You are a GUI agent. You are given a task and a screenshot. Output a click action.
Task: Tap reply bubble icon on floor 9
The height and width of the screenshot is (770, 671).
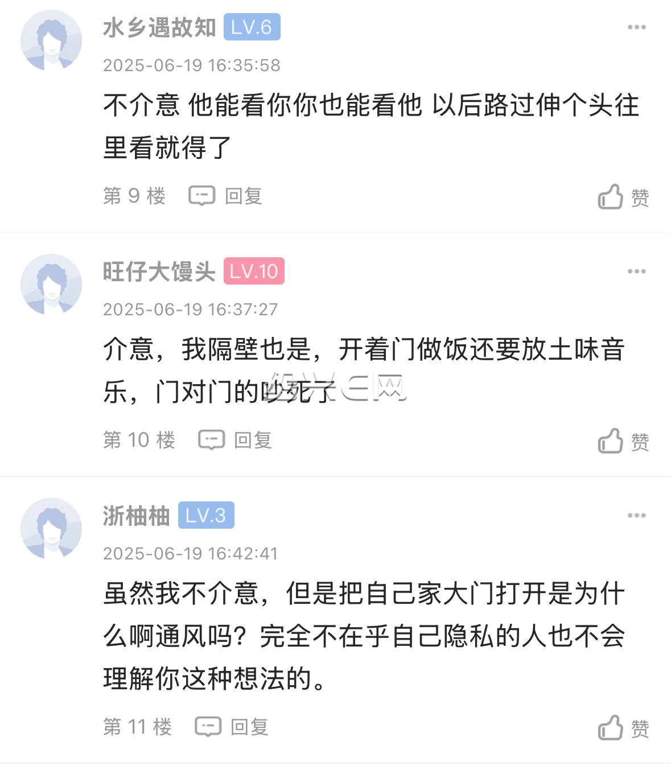[x=202, y=196]
